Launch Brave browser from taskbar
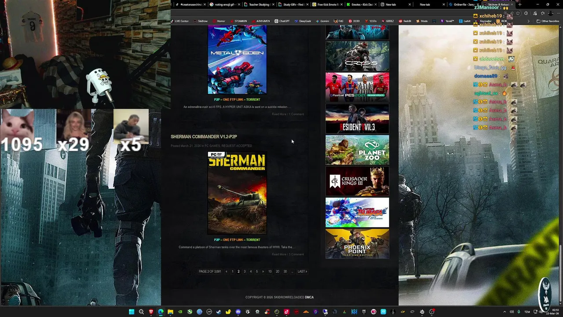563x317 pixels. pos(151,312)
